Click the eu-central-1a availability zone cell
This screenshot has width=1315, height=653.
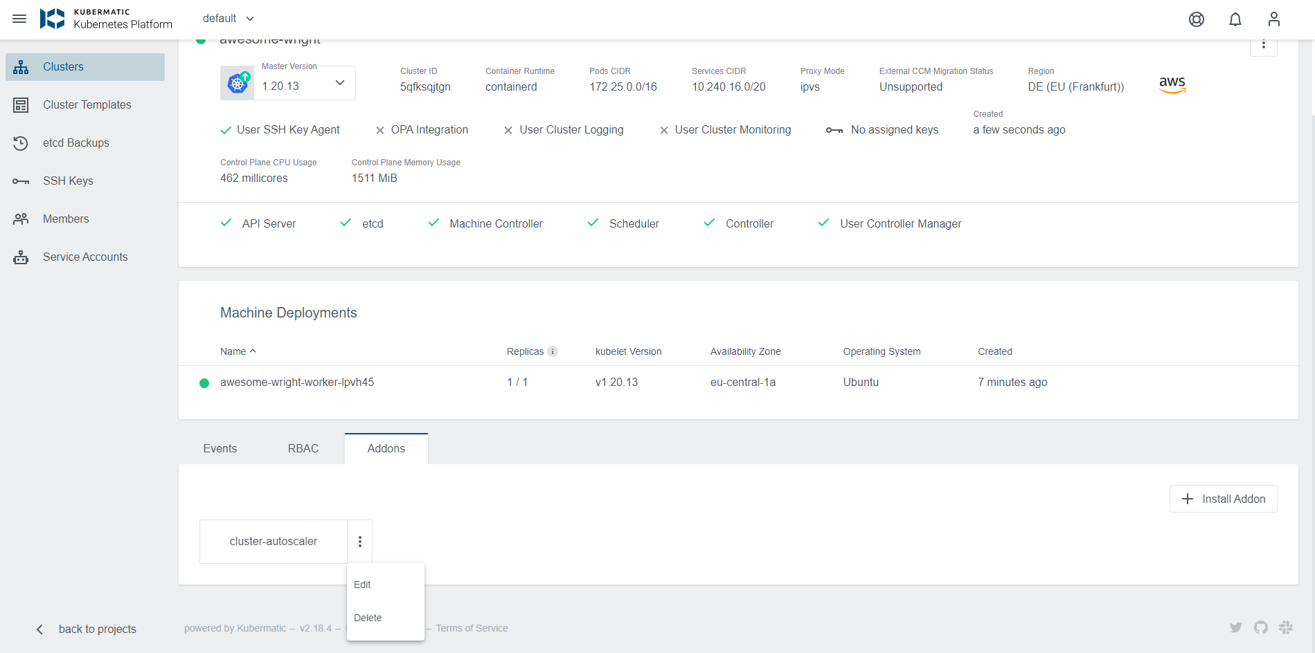[743, 383]
